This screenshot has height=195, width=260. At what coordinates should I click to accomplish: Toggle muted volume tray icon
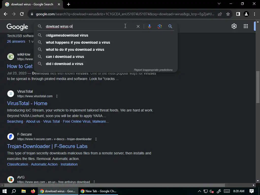[x=212, y=191]
